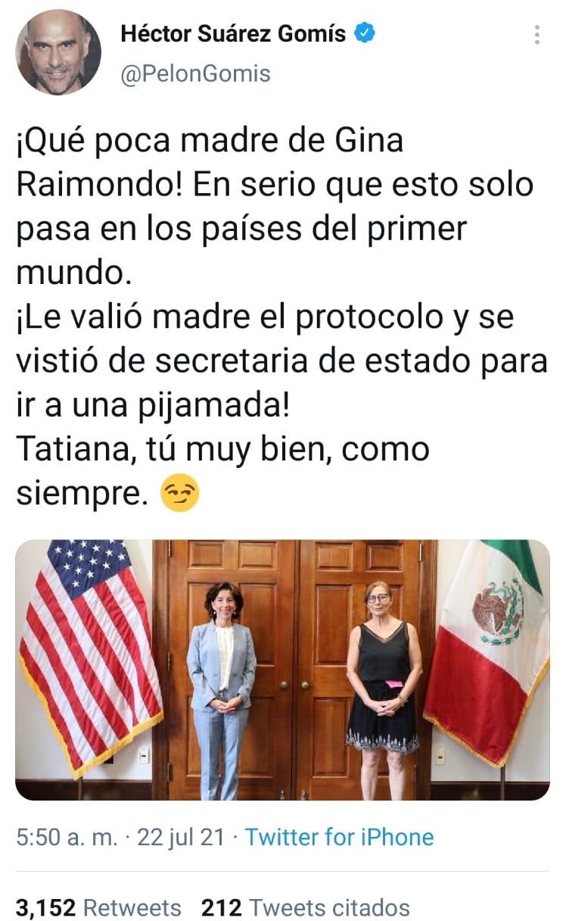Open the @PelonGomis handle
Viewport: 566px width, 921px height.
click(x=195, y=73)
